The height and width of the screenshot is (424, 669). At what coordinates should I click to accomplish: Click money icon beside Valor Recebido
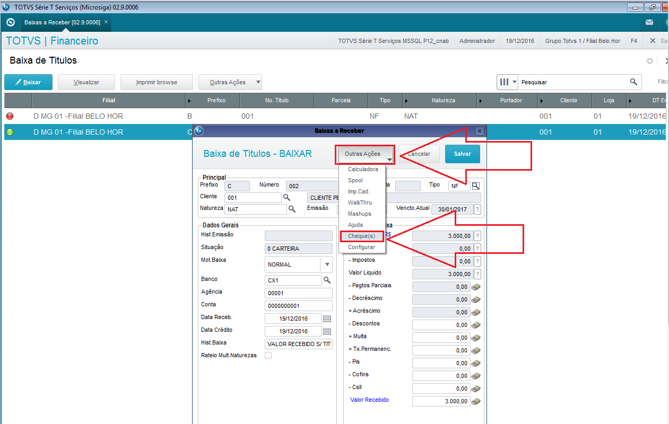[476, 401]
